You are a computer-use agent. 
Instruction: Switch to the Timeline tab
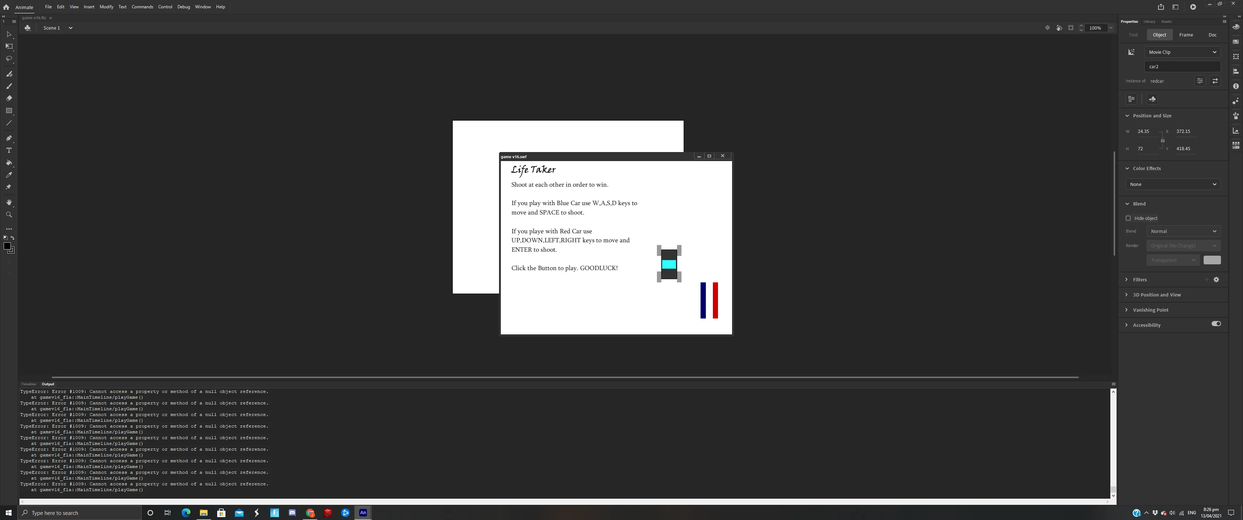click(x=29, y=384)
